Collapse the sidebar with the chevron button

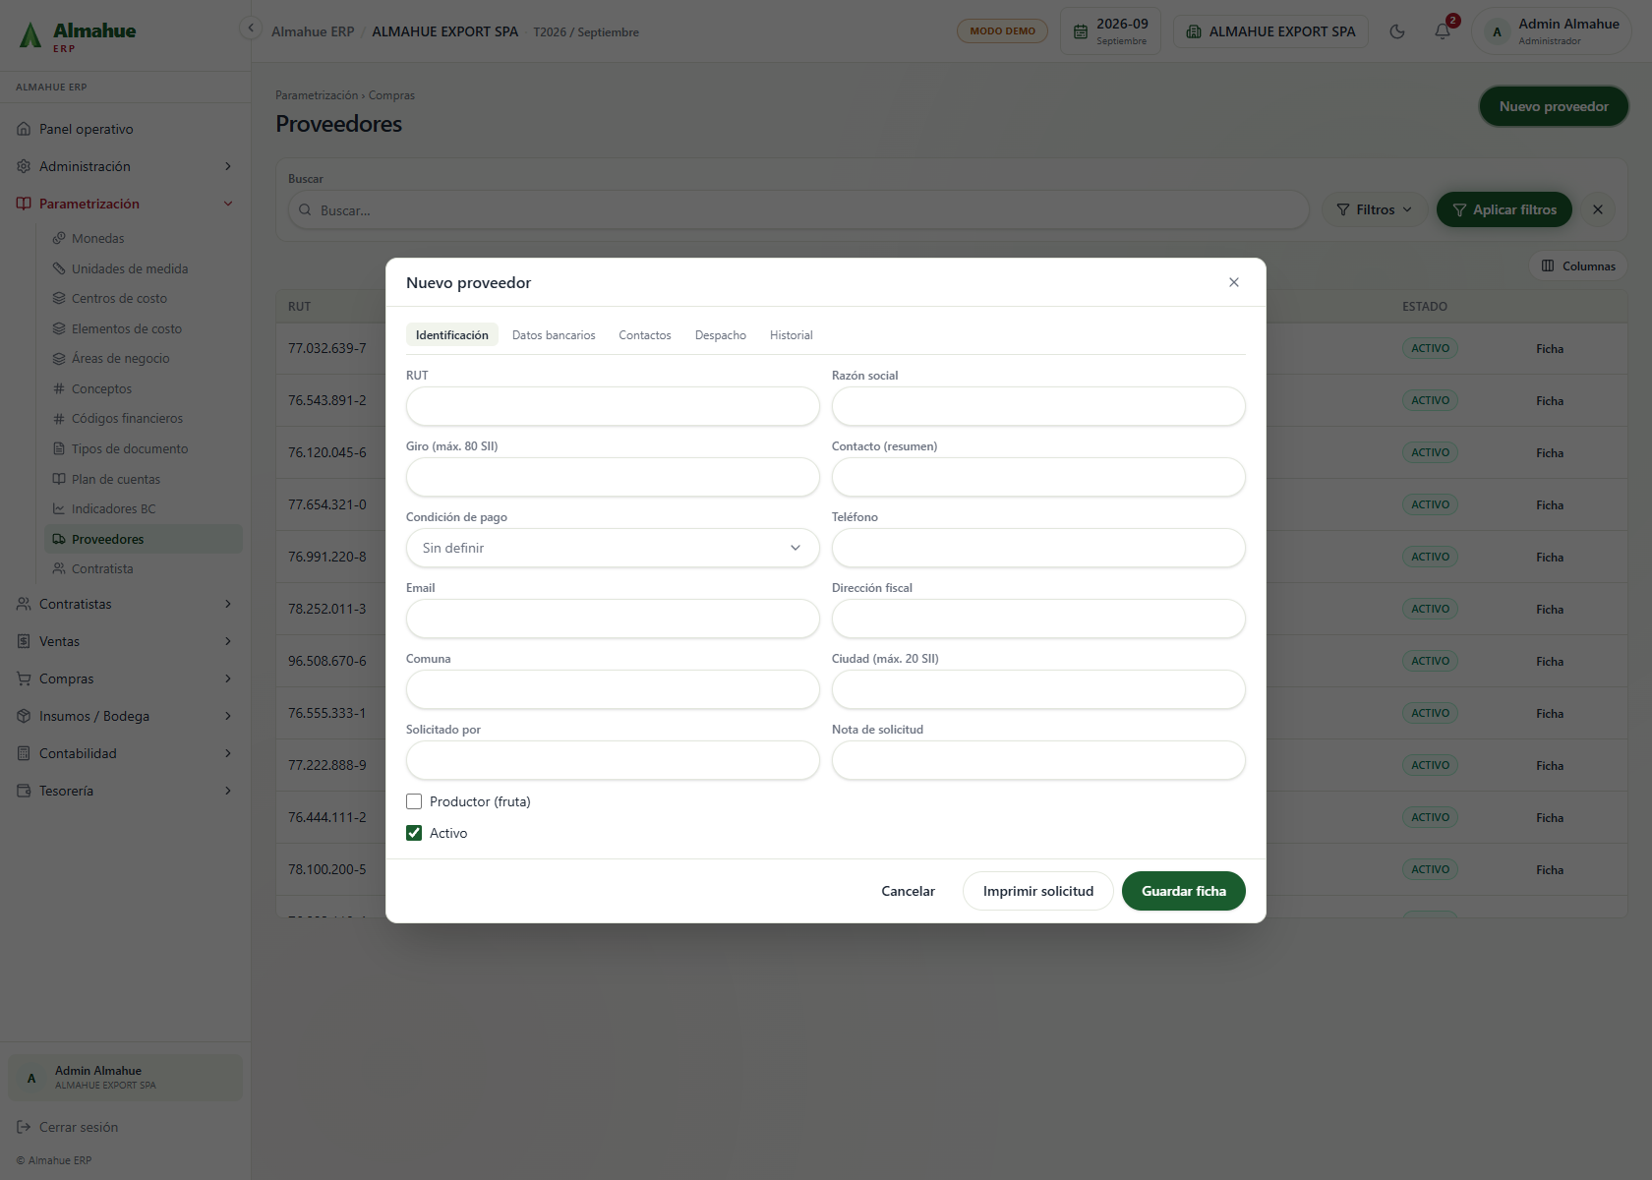click(251, 29)
